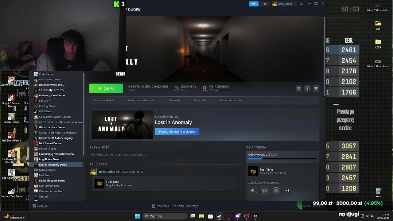
Task: Open Opera GX from taskbar
Action: [x=228, y=216]
